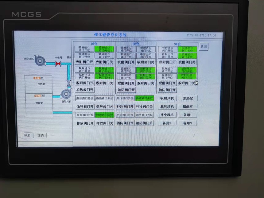Toggle the 加热室 button
Image resolution: width=264 pixels, height=198 pixels.
[x=188, y=98]
